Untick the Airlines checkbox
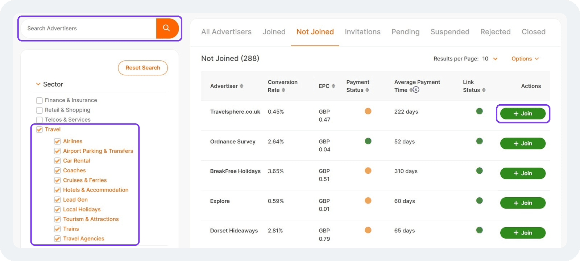580x261 pixels. [57, 141]
